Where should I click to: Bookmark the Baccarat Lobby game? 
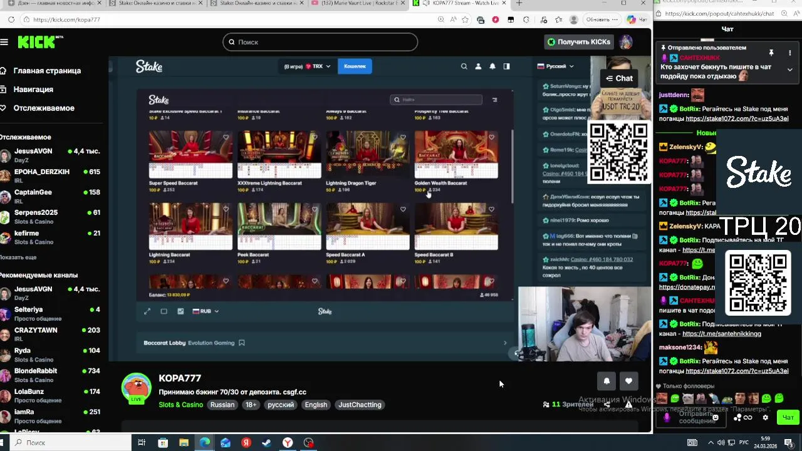pos(242,343)
